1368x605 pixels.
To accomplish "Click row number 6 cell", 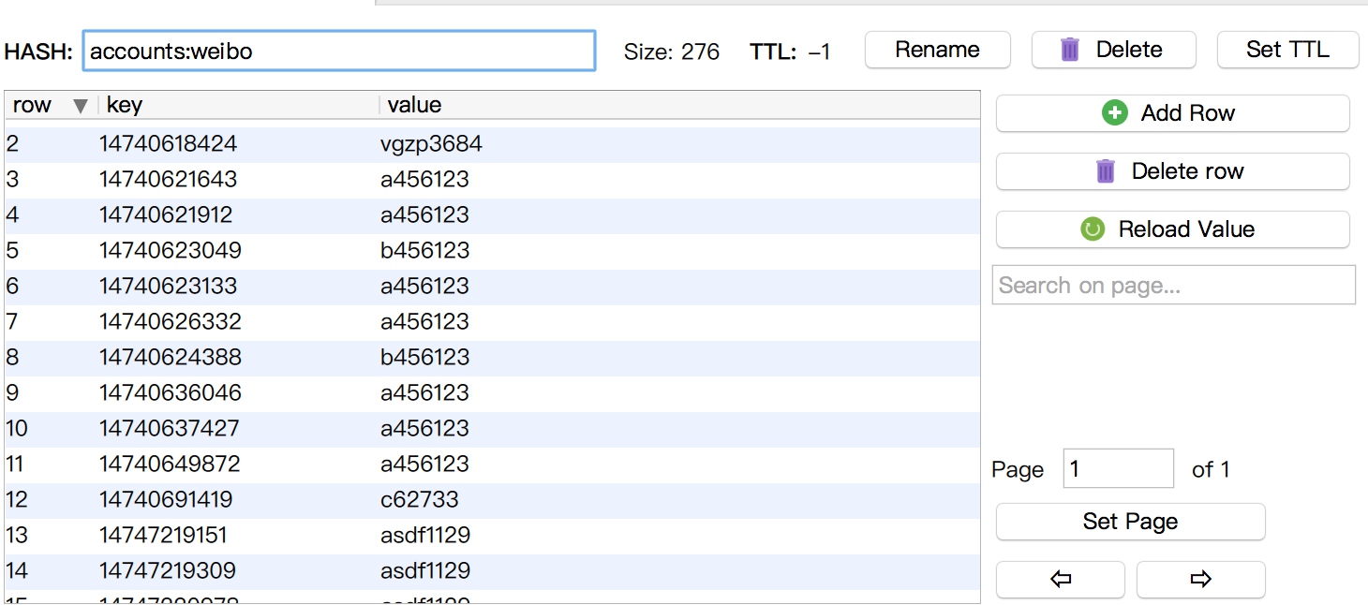I will [x=12, y=287].
